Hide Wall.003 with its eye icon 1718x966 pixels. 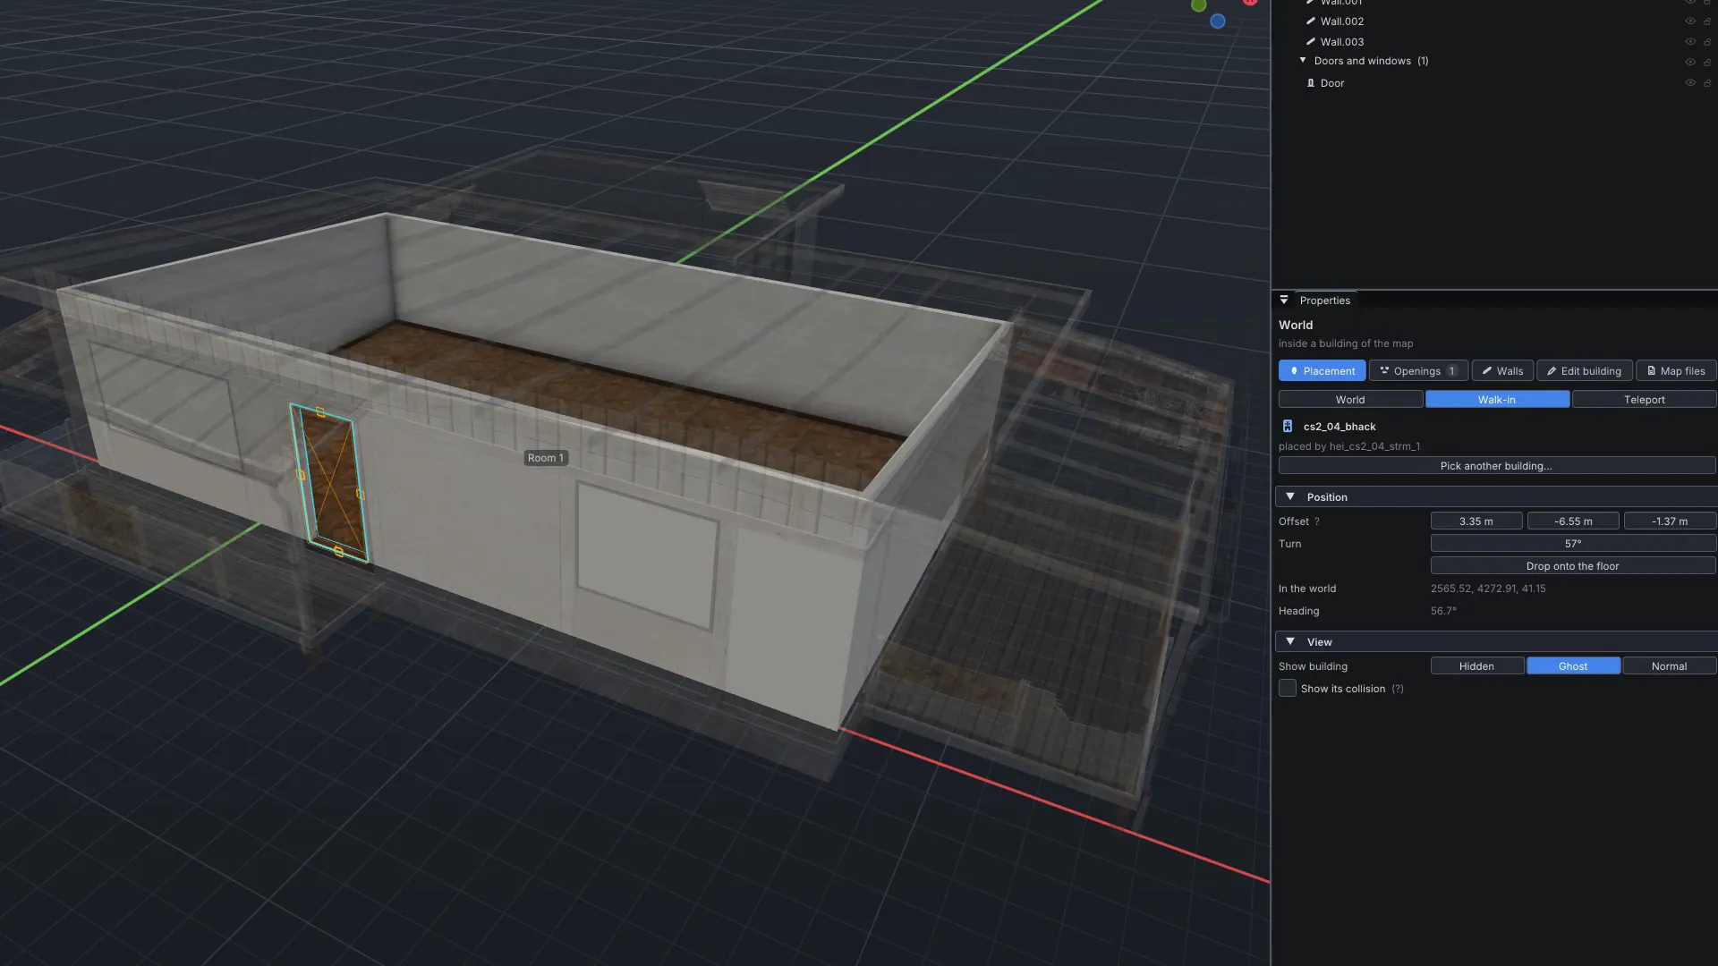(1690, 42)
